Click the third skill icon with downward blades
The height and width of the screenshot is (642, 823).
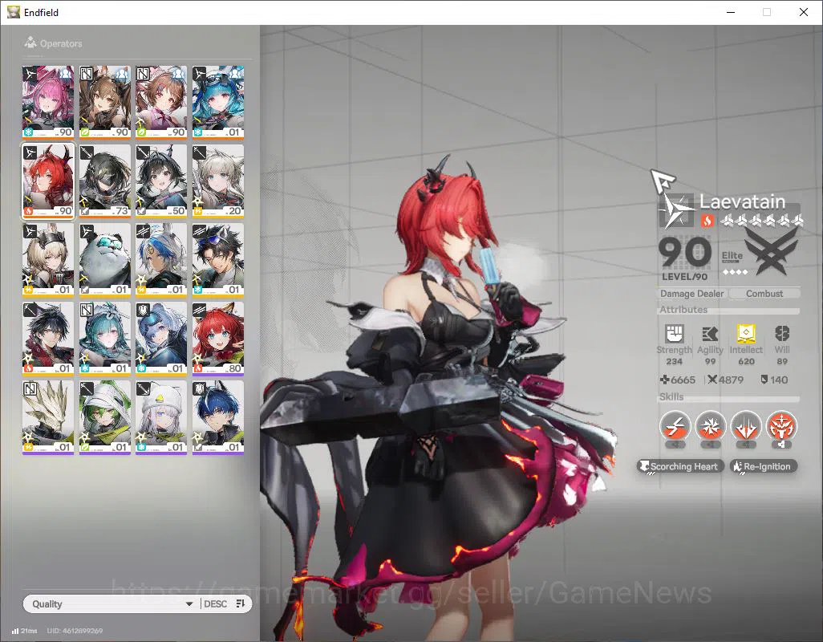[x=746, y=425]
